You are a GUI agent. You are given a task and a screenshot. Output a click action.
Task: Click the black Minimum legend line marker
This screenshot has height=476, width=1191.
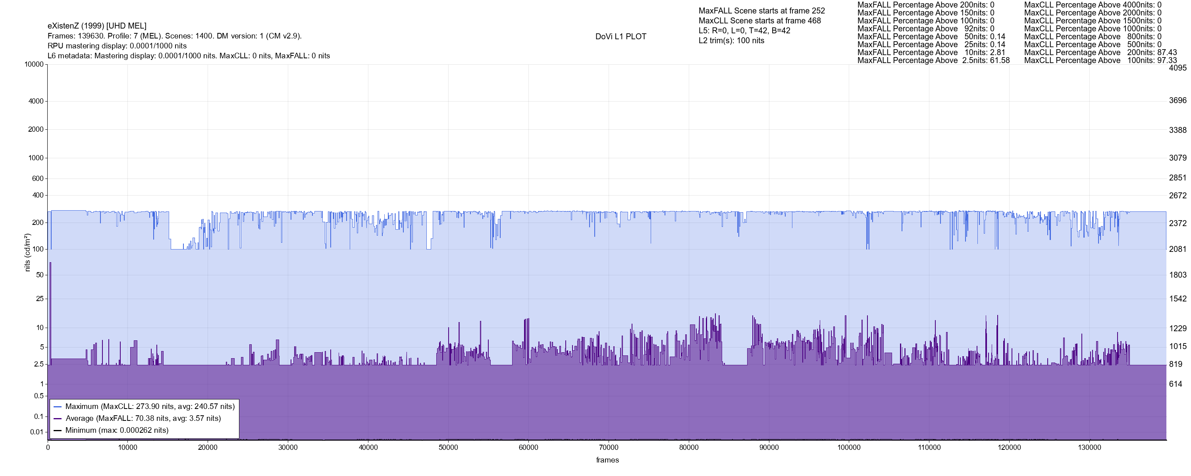[58, 430]
